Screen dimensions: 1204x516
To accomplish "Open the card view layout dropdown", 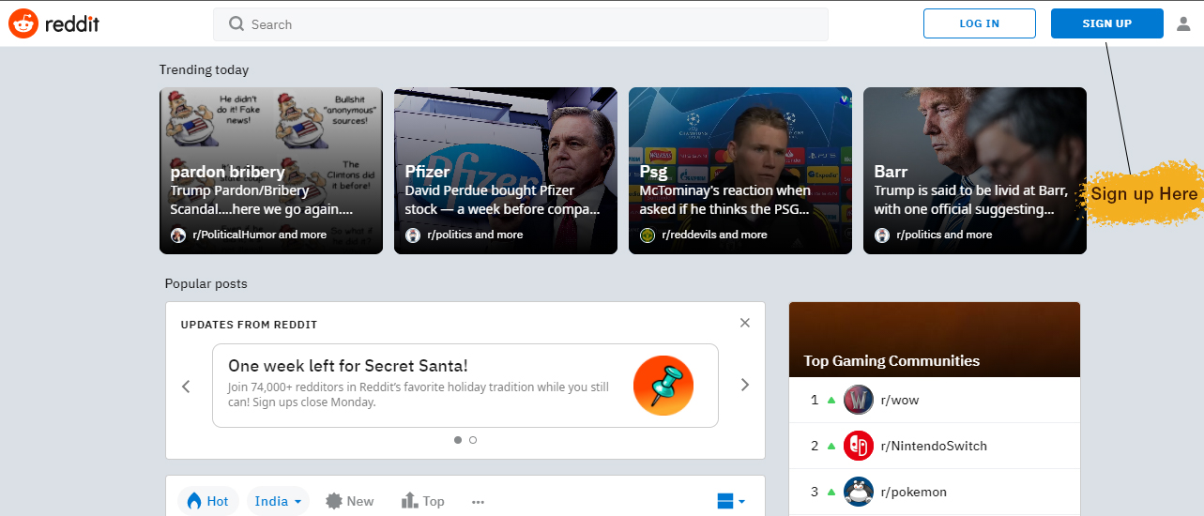I will 731,501.
